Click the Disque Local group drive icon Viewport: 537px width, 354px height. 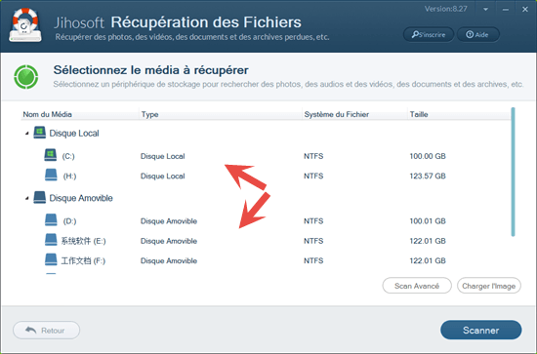(x=39, y=133)
